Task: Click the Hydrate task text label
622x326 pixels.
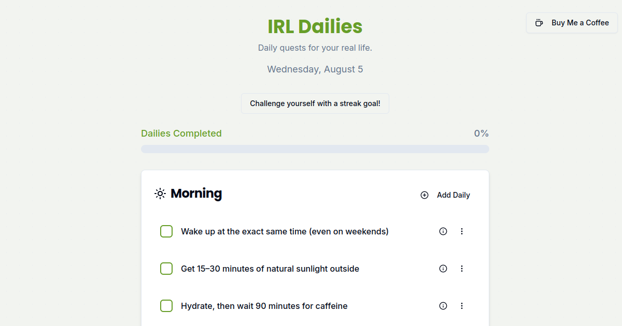Action: pos(264,306)
